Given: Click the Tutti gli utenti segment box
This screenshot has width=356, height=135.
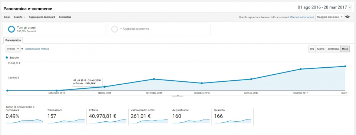Looking at the screenshot, I should click(54, 29).
